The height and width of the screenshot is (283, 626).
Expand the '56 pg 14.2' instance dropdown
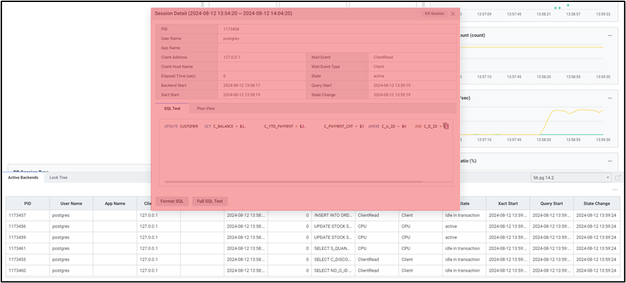(572, 177)
